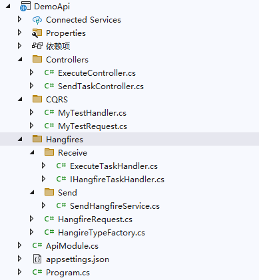Collapse the Controllers folder

(x=20, y=59)
